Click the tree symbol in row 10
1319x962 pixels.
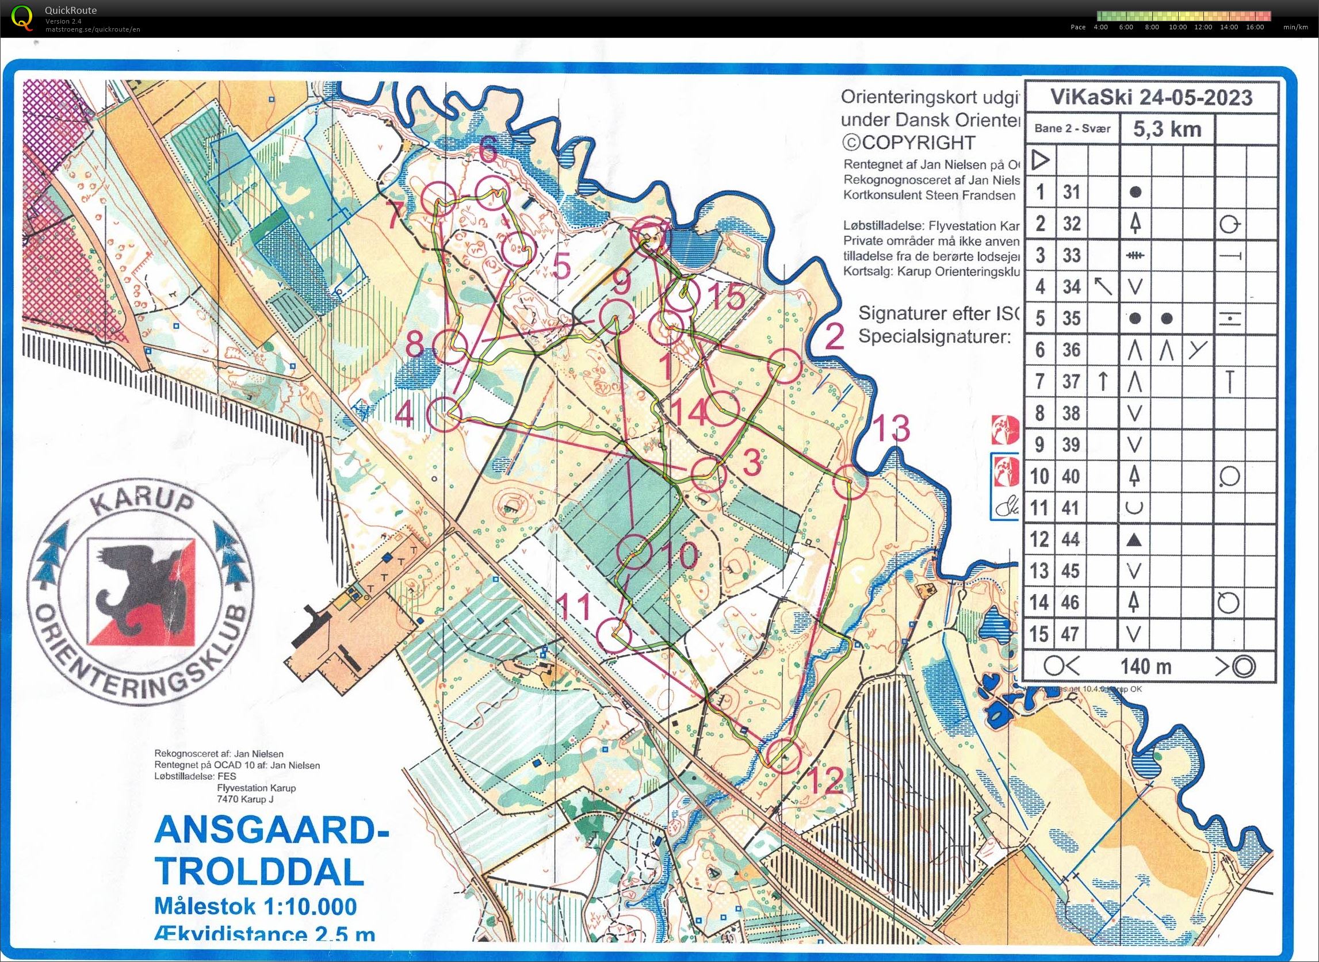1134,476
